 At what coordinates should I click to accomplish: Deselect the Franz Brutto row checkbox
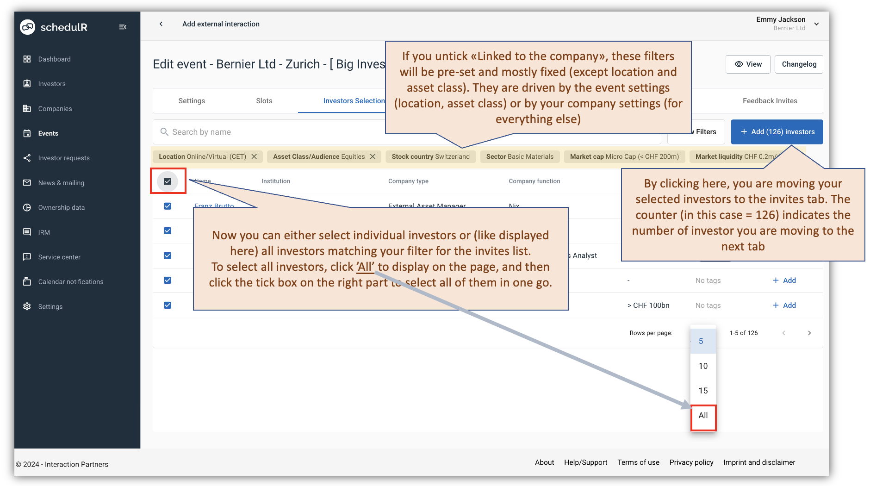(x=168, y=206)
